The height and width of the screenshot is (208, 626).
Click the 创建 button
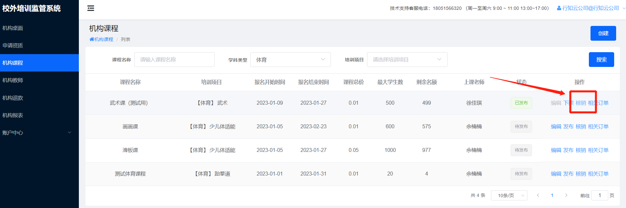pos(603,33)
